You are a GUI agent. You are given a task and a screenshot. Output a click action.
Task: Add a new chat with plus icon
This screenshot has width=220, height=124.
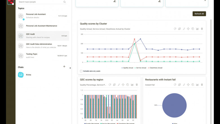pos(64,67)
